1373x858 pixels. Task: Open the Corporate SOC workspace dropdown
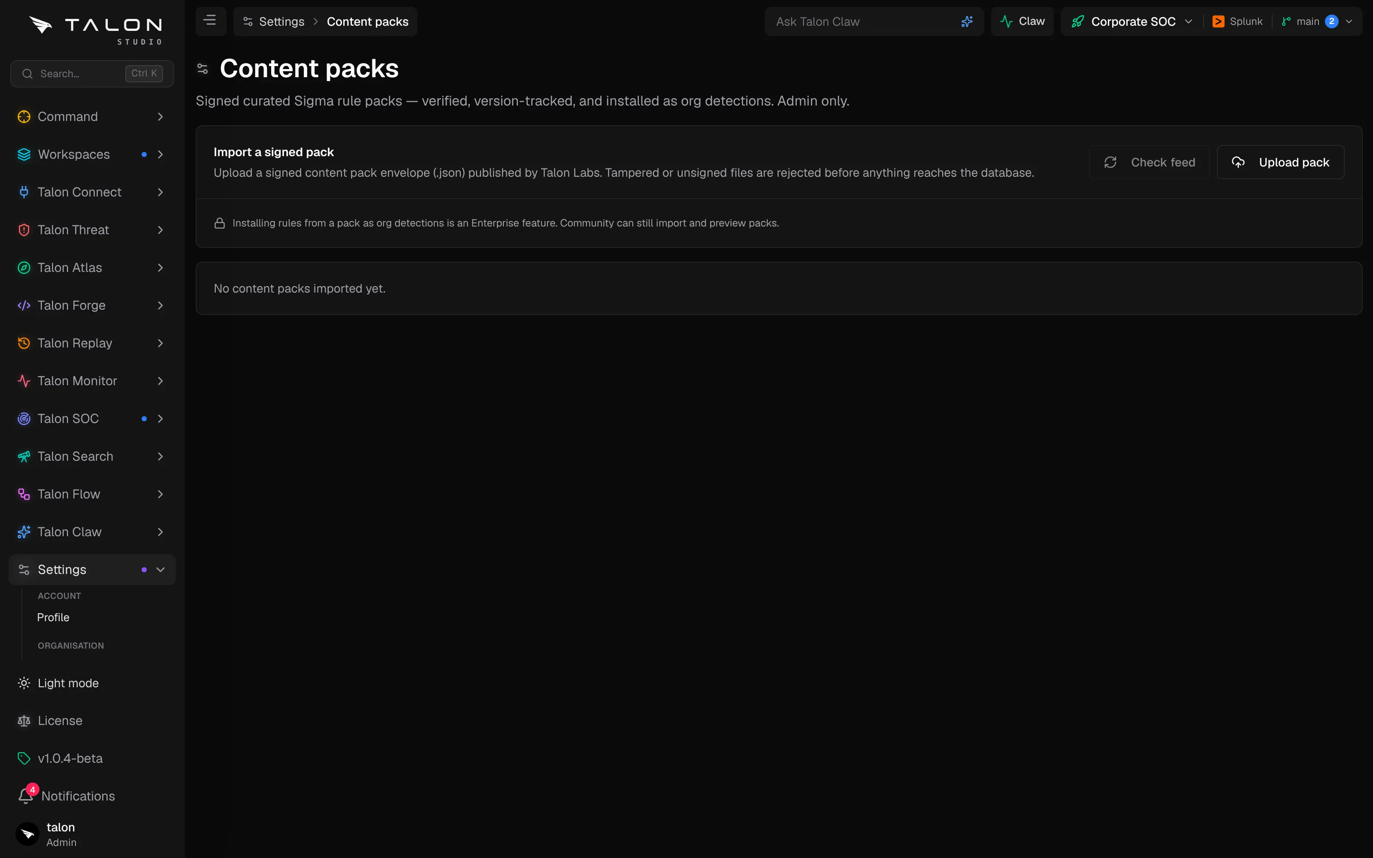pos(1132,21)
